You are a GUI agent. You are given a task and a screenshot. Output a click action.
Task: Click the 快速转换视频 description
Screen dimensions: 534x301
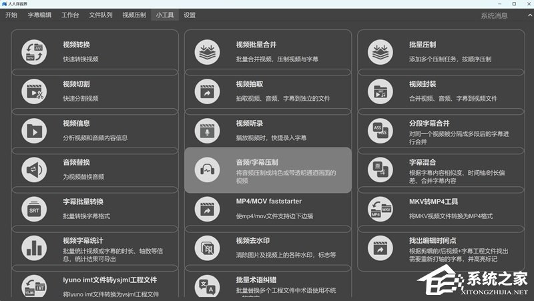tap(81, 59)
